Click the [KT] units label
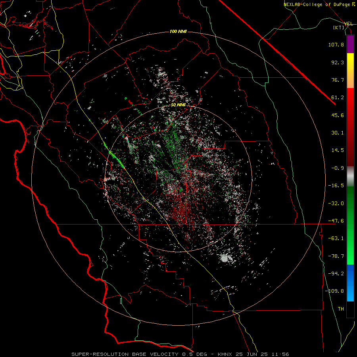 pos(339,27)
